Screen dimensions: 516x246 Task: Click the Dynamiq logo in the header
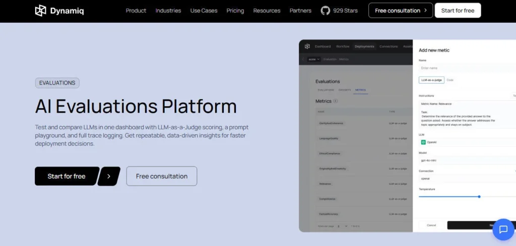(x=59, y=11)
